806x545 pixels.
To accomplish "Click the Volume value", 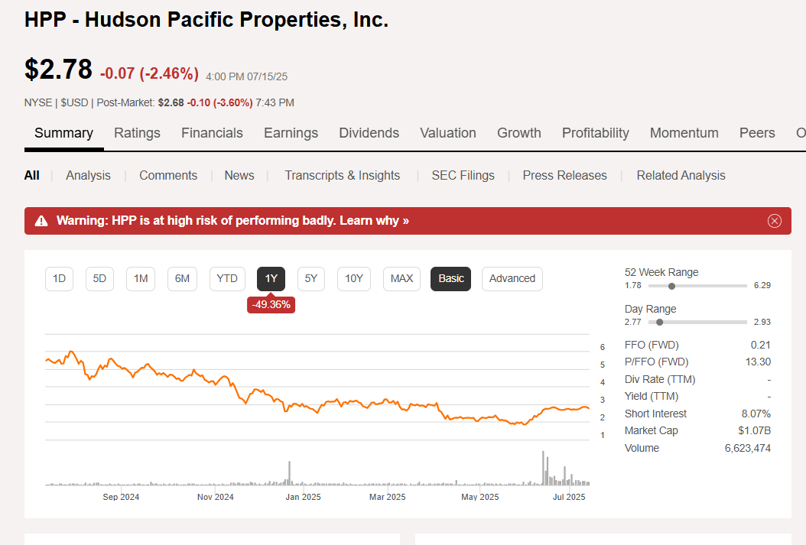I will 747,447.
